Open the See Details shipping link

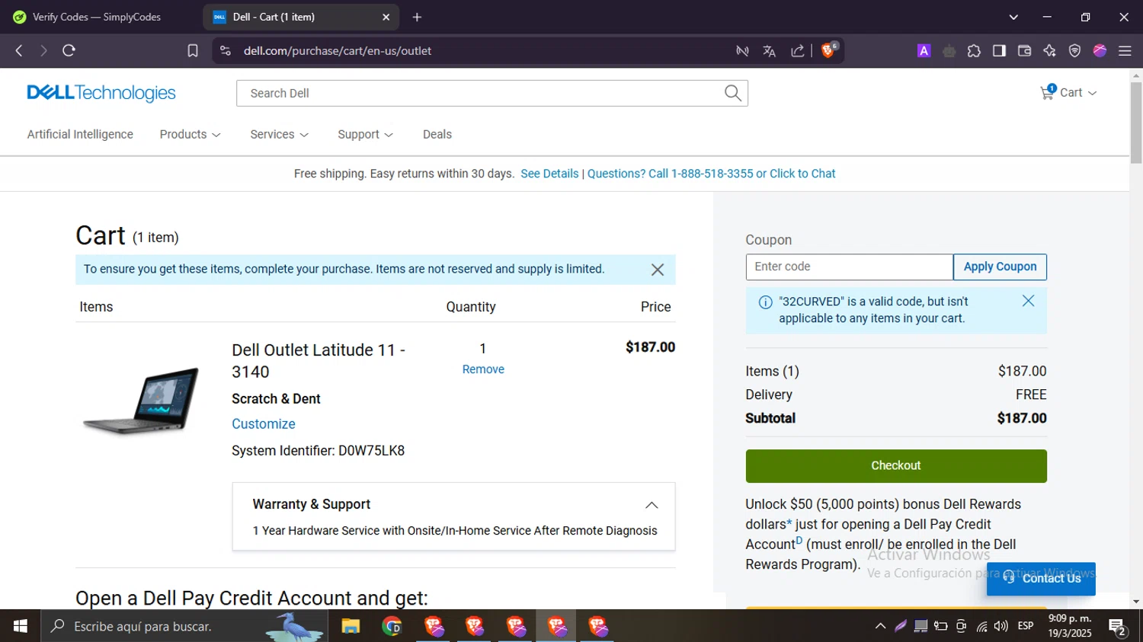(x=549, y=174)
